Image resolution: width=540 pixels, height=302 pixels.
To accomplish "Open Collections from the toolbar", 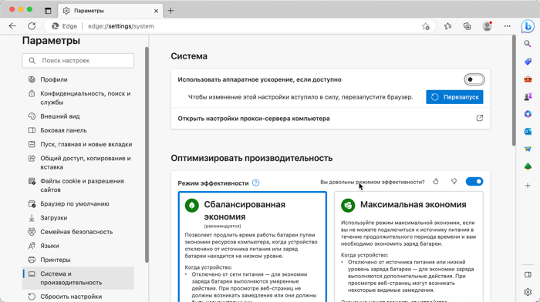I will click(x=467, y=26).
